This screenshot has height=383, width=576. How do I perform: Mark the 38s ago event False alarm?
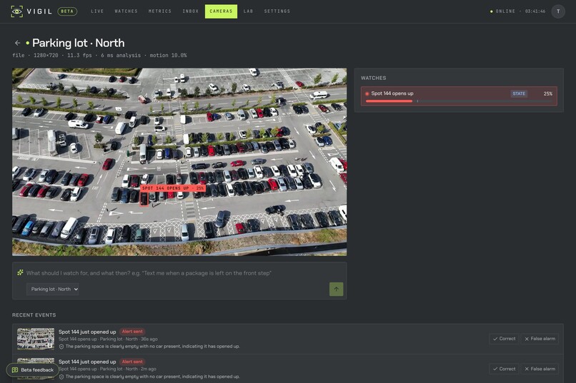tap(540, 339)
